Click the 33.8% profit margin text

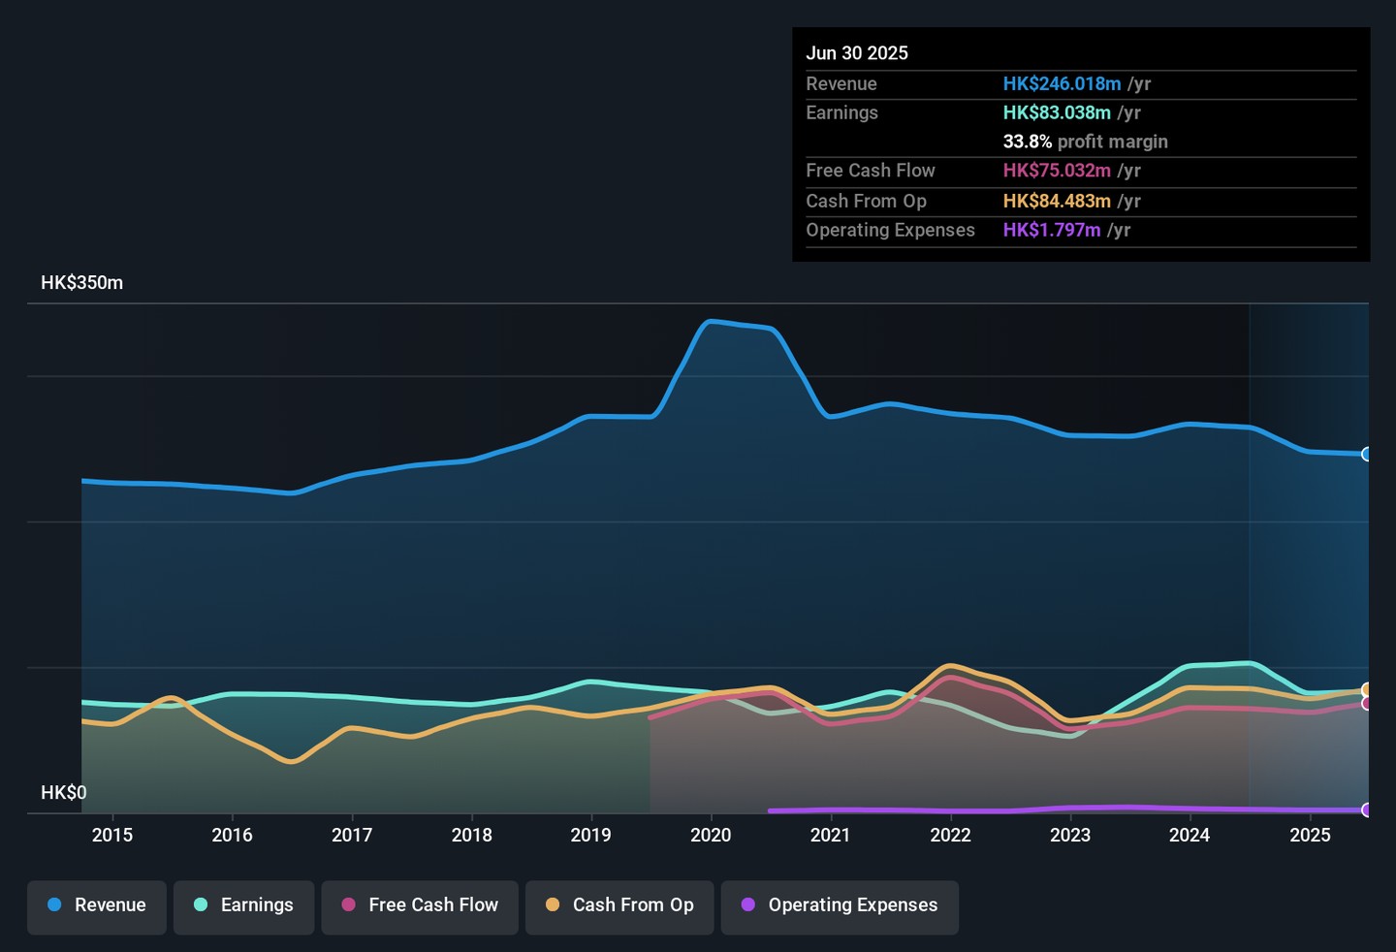[1085, 142]
